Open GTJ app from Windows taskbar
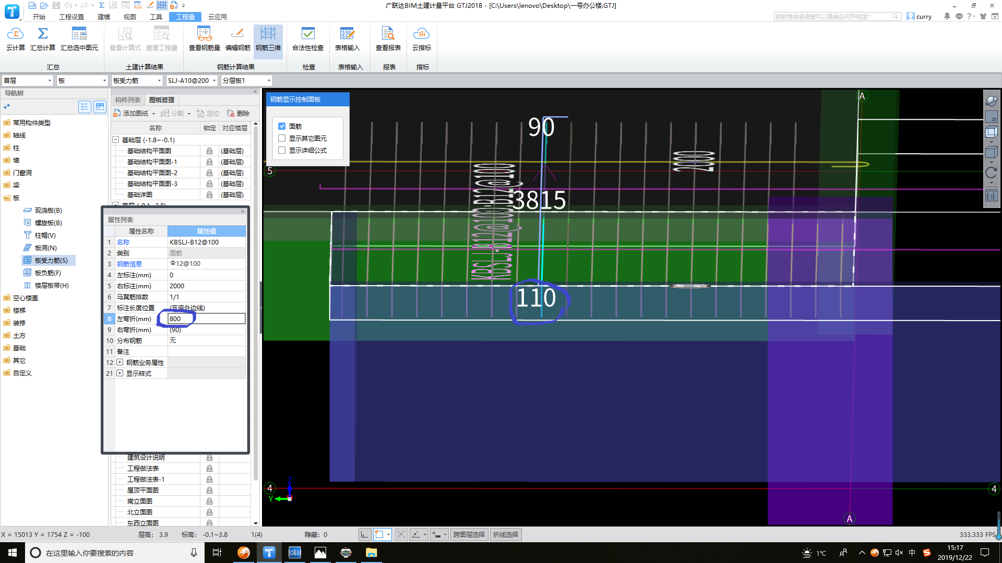Viewport: 1002px width, 563px height. click(269, 553)
